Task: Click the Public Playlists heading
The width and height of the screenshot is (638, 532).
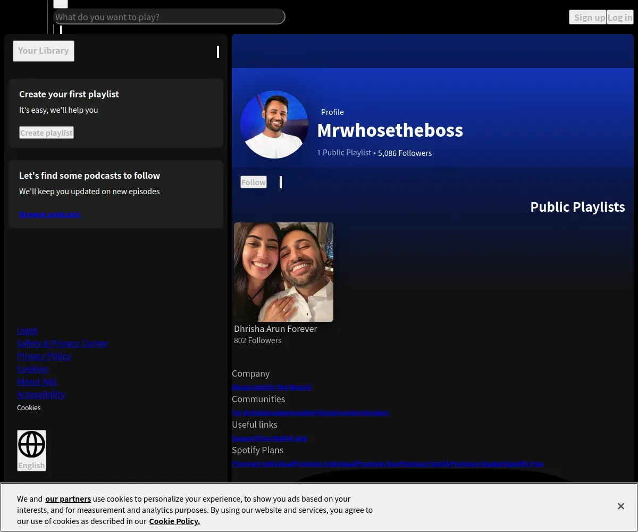Action: click(x=577, y=207)
